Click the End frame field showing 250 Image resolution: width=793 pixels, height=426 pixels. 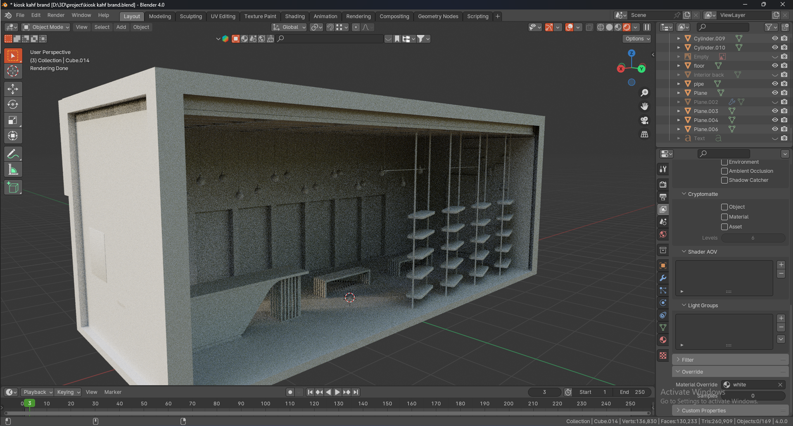[632, 392]
